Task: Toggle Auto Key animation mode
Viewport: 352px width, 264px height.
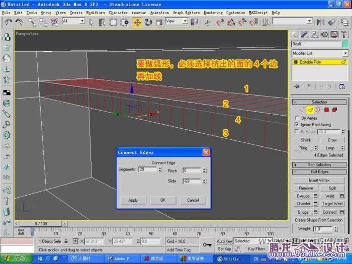Action: (224, 241)
